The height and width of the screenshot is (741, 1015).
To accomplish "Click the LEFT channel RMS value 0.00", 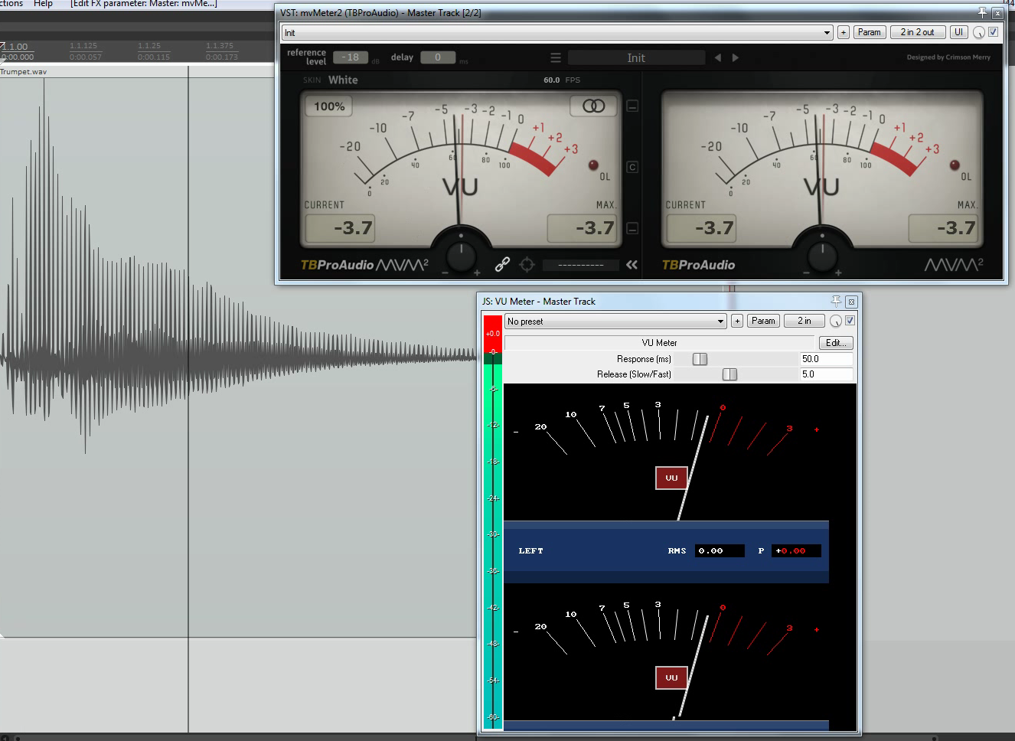I will tap(720, 550).
